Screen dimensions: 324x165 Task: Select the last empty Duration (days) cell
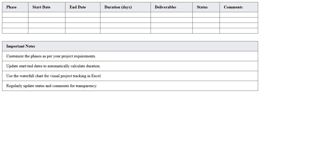coord(125,31)
